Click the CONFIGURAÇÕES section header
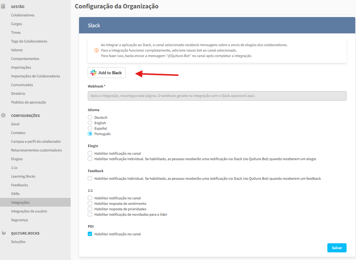356x260 pixels. pyautogui.click(x=25, y=115)
